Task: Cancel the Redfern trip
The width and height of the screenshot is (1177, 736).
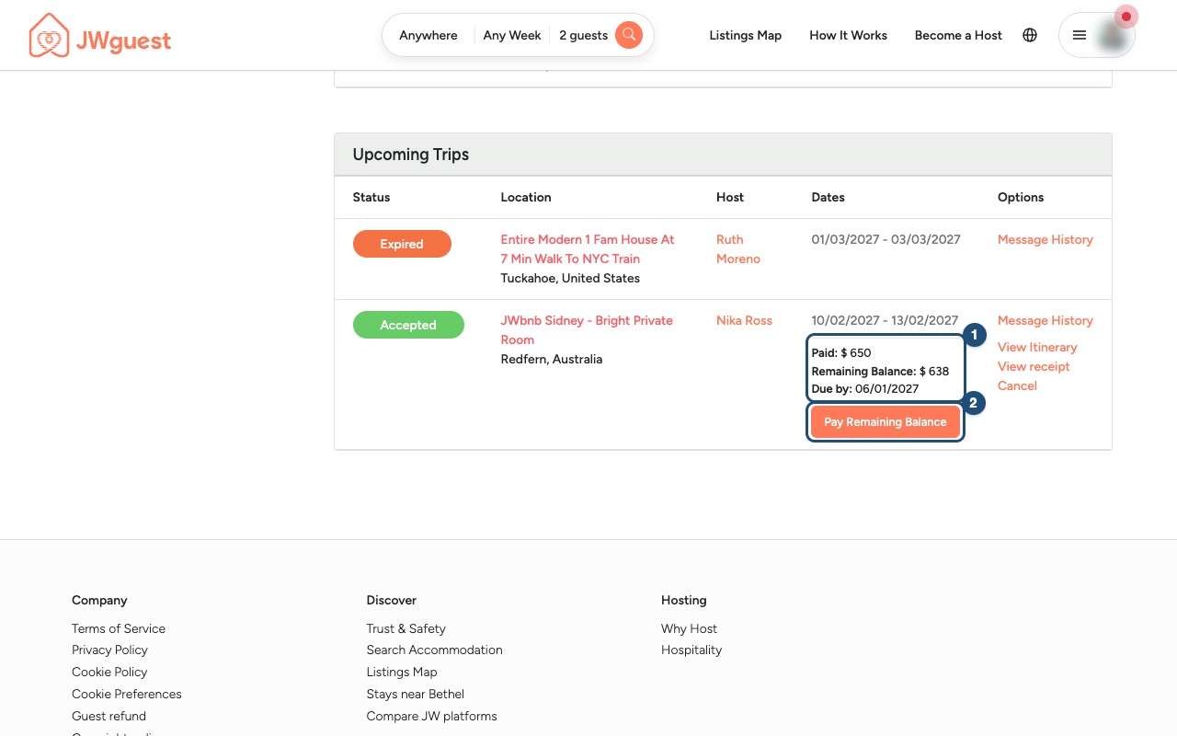Action: point(1017,385)
